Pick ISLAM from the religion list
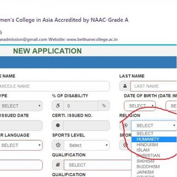This screenshot has height=177, width=177. point(143,150)
